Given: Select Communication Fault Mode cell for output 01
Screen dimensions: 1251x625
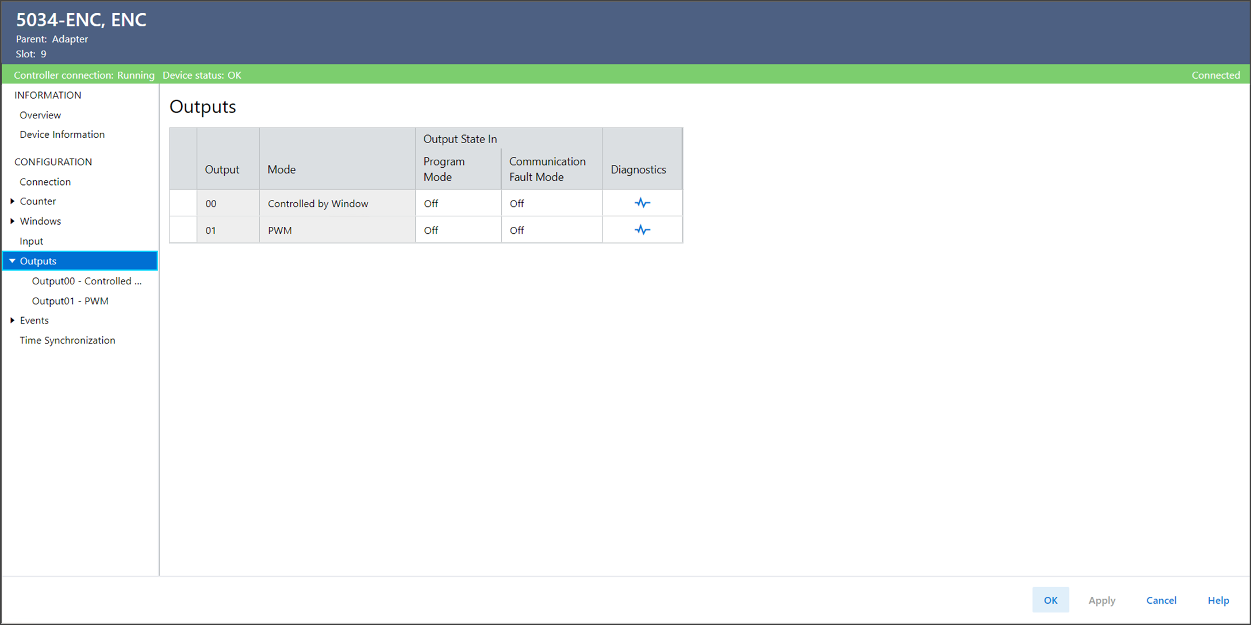Looking at the screenshot, I should [x=551, y=230].
